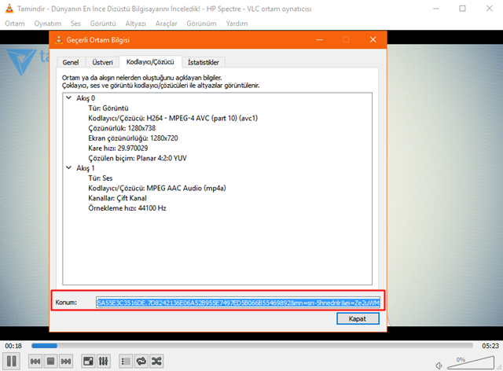Screen dimensions: 503x371
Task: Click the 'Akış 1' label
Action: tap(86, 168)
